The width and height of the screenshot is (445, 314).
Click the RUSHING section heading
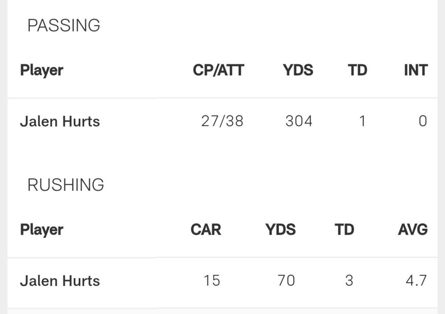[65, 185]
